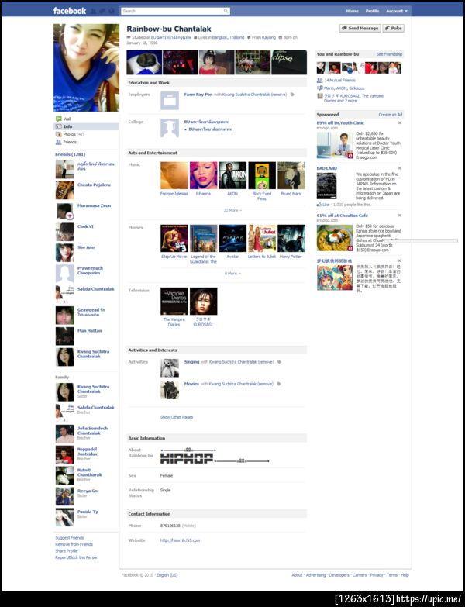Click Create an Ad link

[x=391, y=115]
